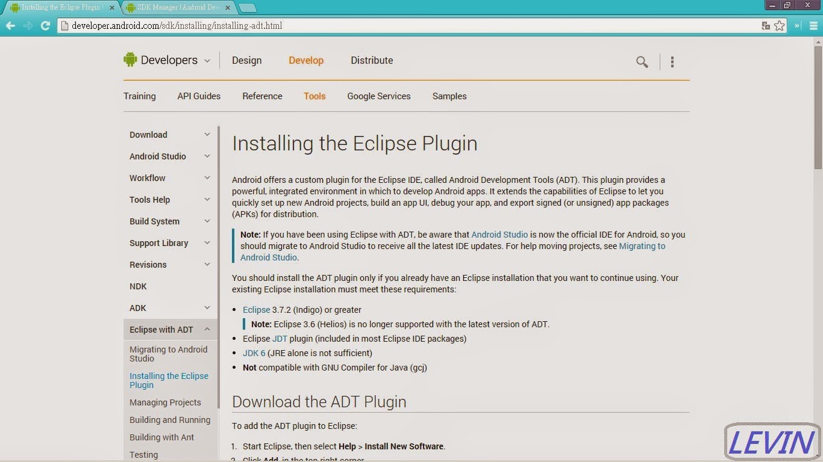
Task: Click the green Android robot logo
Action: (130, 60)
